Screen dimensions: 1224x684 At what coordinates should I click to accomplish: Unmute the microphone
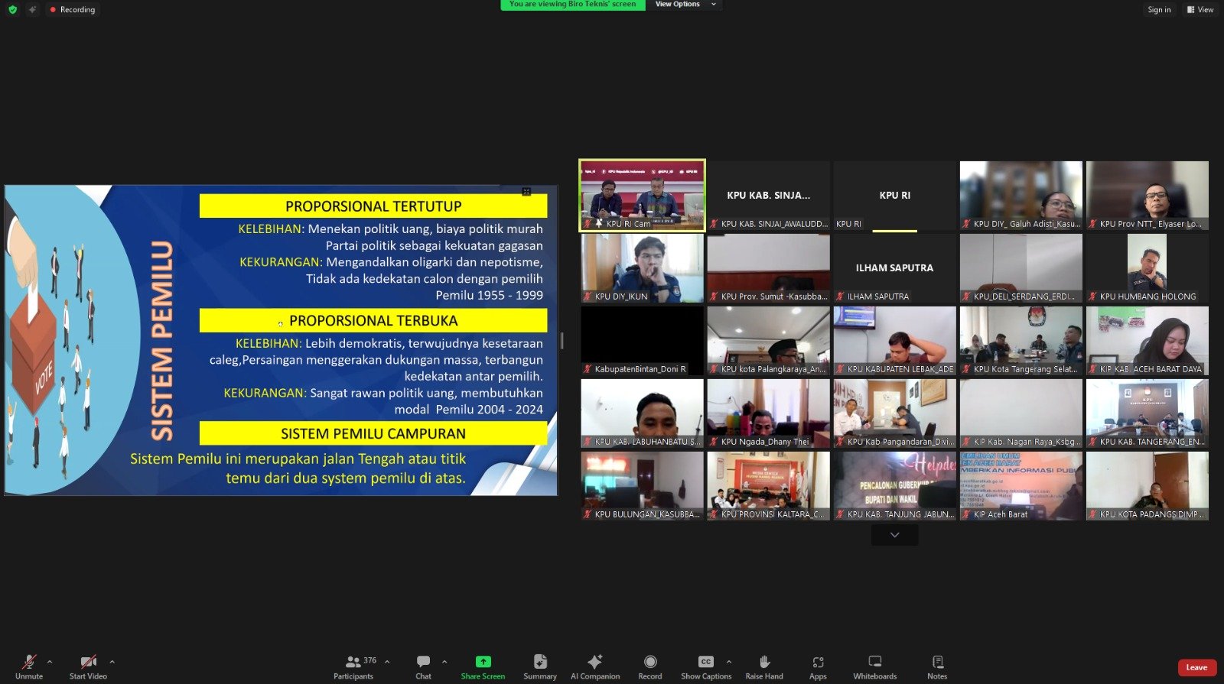point(29,666)
